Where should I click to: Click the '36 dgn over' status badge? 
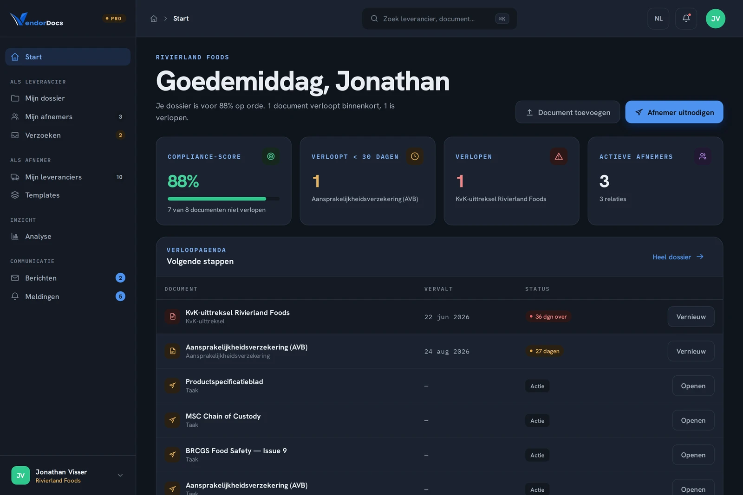coord(548,317)
